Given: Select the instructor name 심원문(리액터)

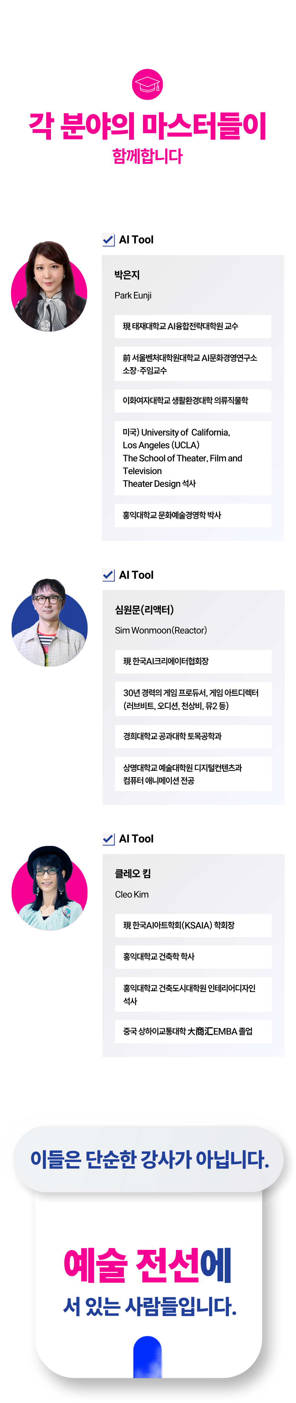Looking at the screenshot, I should (x=144, y=609).
